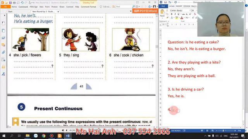Click the Format Painter brush in Word
Screen dimensions: 248x139
tap(167, 17)
